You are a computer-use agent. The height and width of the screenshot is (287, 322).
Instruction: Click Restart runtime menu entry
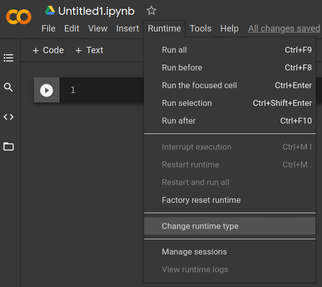click(230, 164)
